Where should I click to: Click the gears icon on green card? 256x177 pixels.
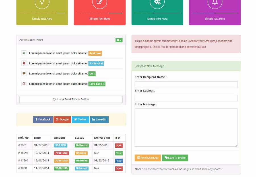tap(157, 2)
